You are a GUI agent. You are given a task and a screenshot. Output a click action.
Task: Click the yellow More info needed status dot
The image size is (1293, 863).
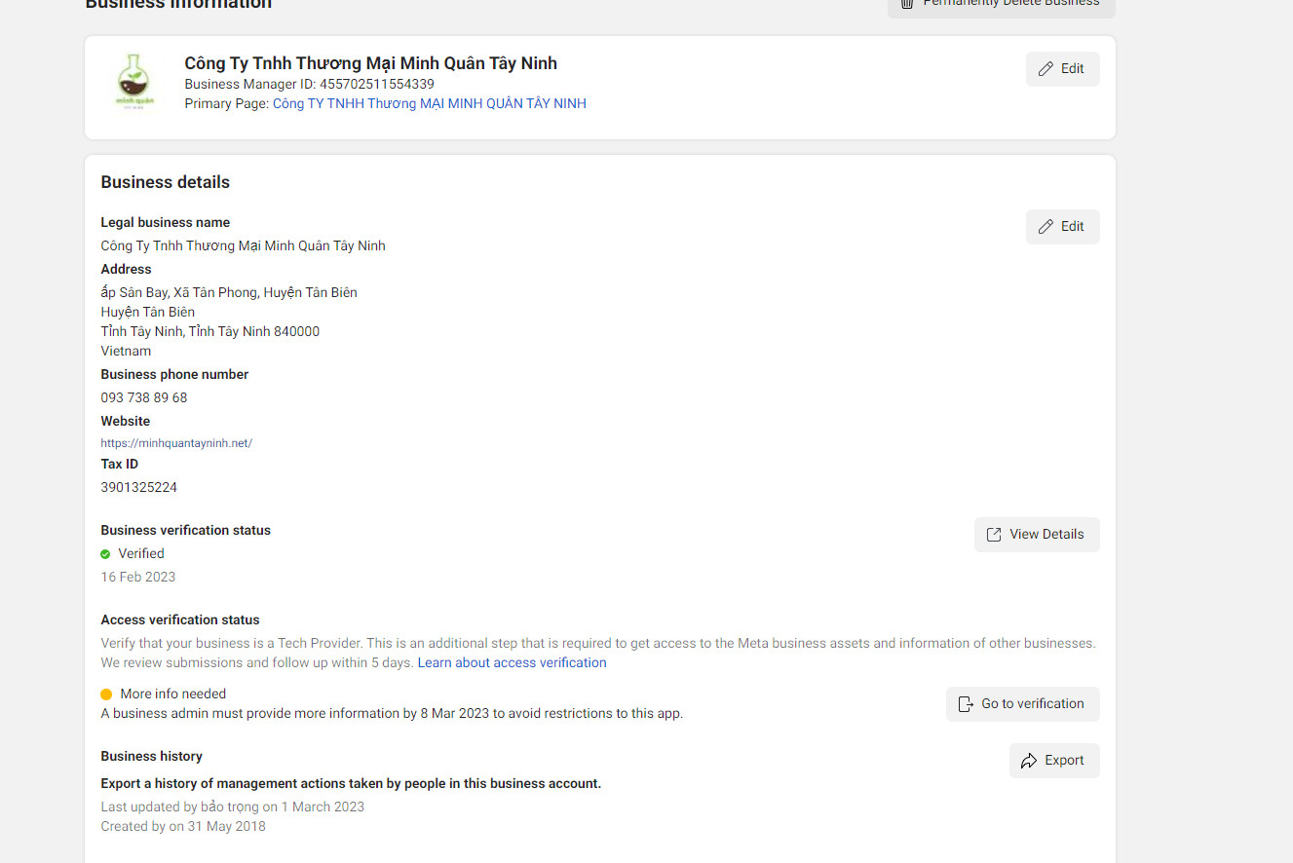click(106, 694)
